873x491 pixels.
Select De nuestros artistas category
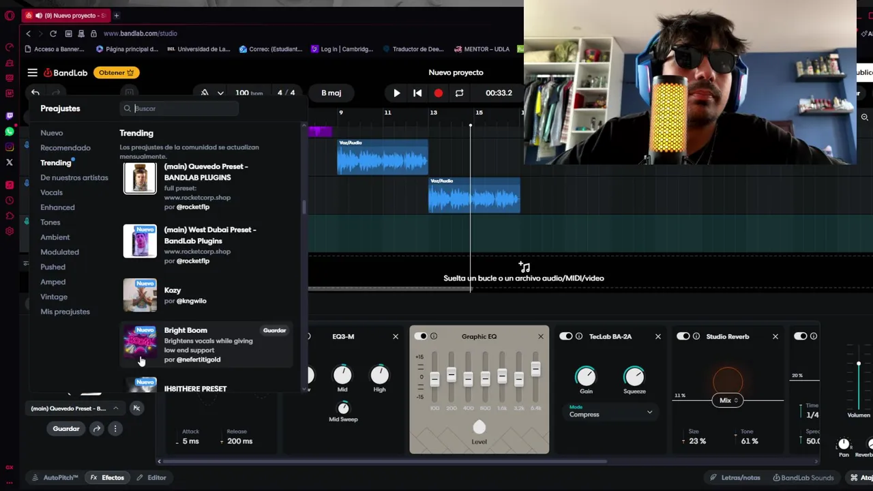[x=74, y=178]
